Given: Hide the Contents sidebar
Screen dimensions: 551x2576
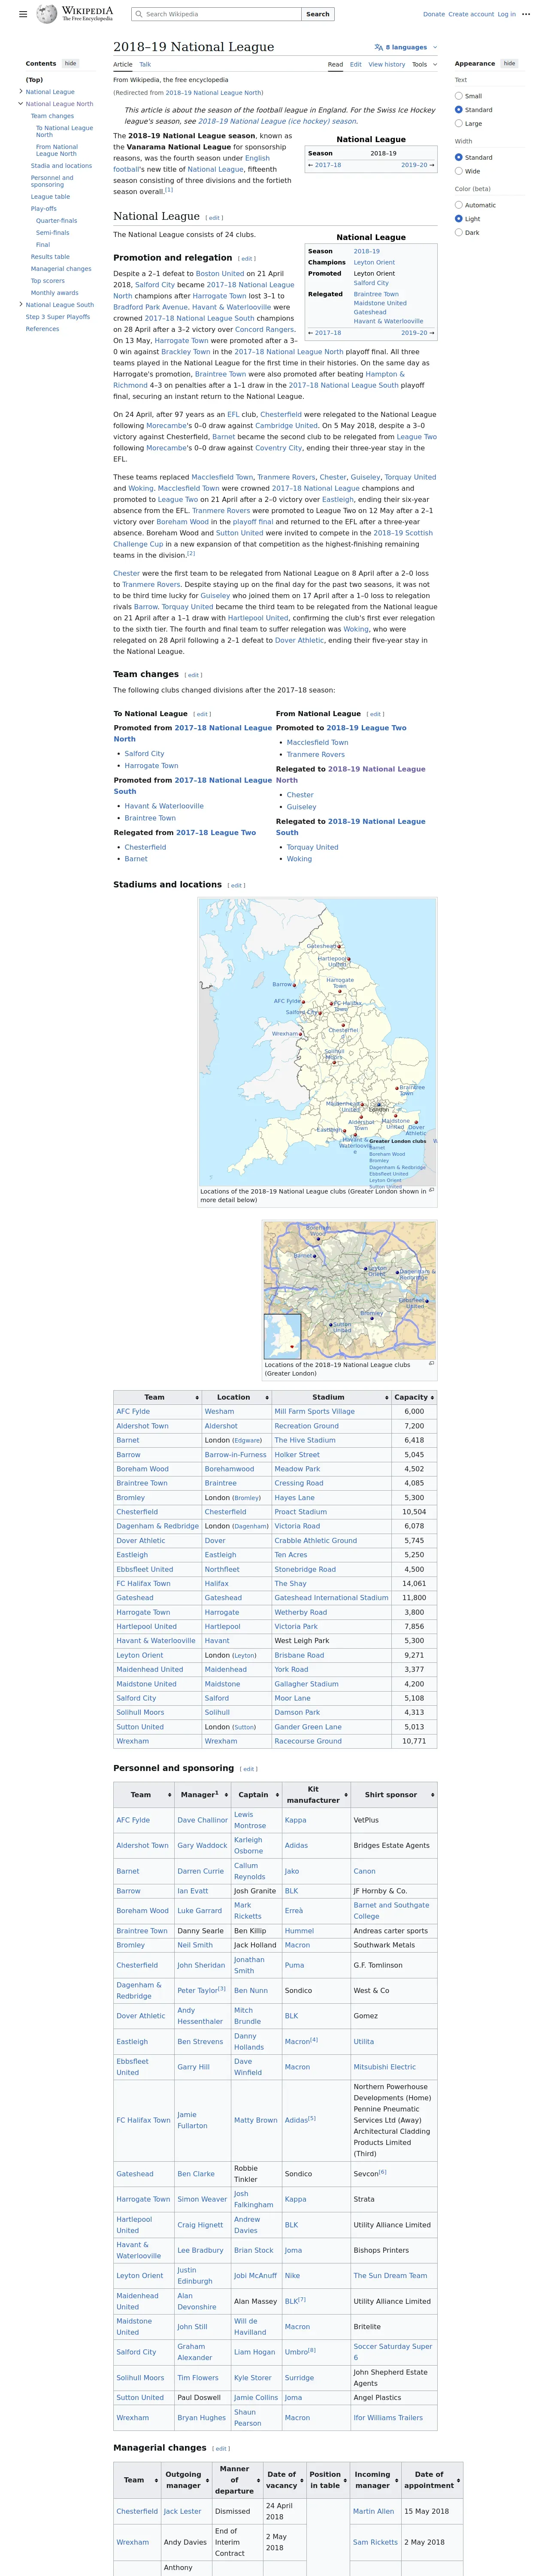Looking at the screenshot, I should tap(70, 63).
